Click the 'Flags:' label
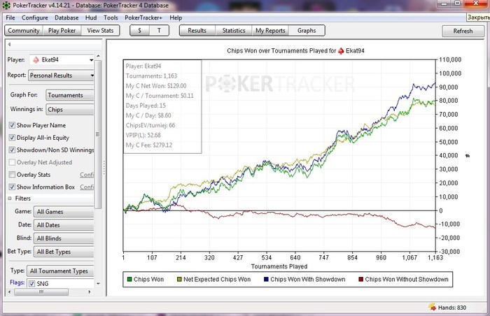This screenshot has width=490, height=316. [17, 282]
